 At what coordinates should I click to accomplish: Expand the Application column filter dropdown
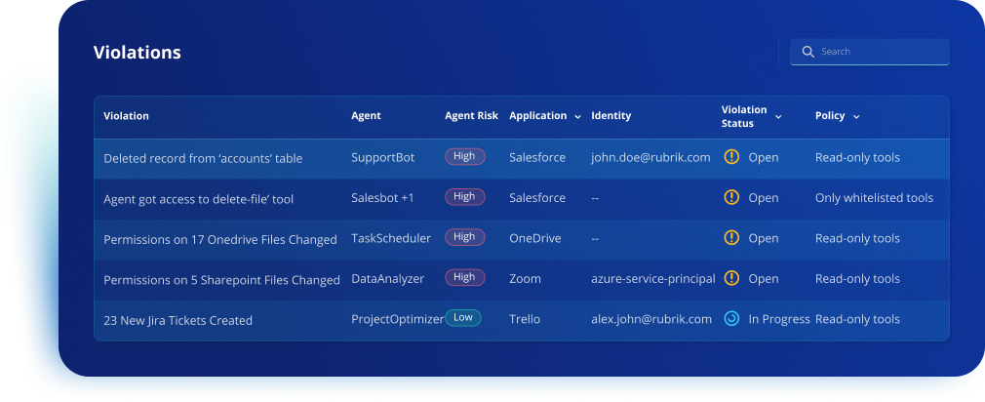[577, 116]
